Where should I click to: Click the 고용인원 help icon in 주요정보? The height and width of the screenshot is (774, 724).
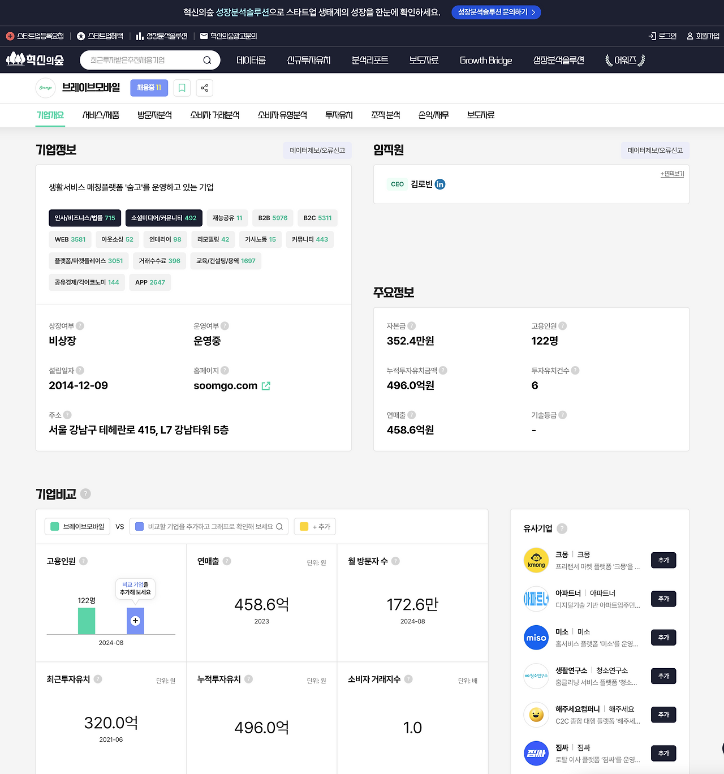point(563,326)
